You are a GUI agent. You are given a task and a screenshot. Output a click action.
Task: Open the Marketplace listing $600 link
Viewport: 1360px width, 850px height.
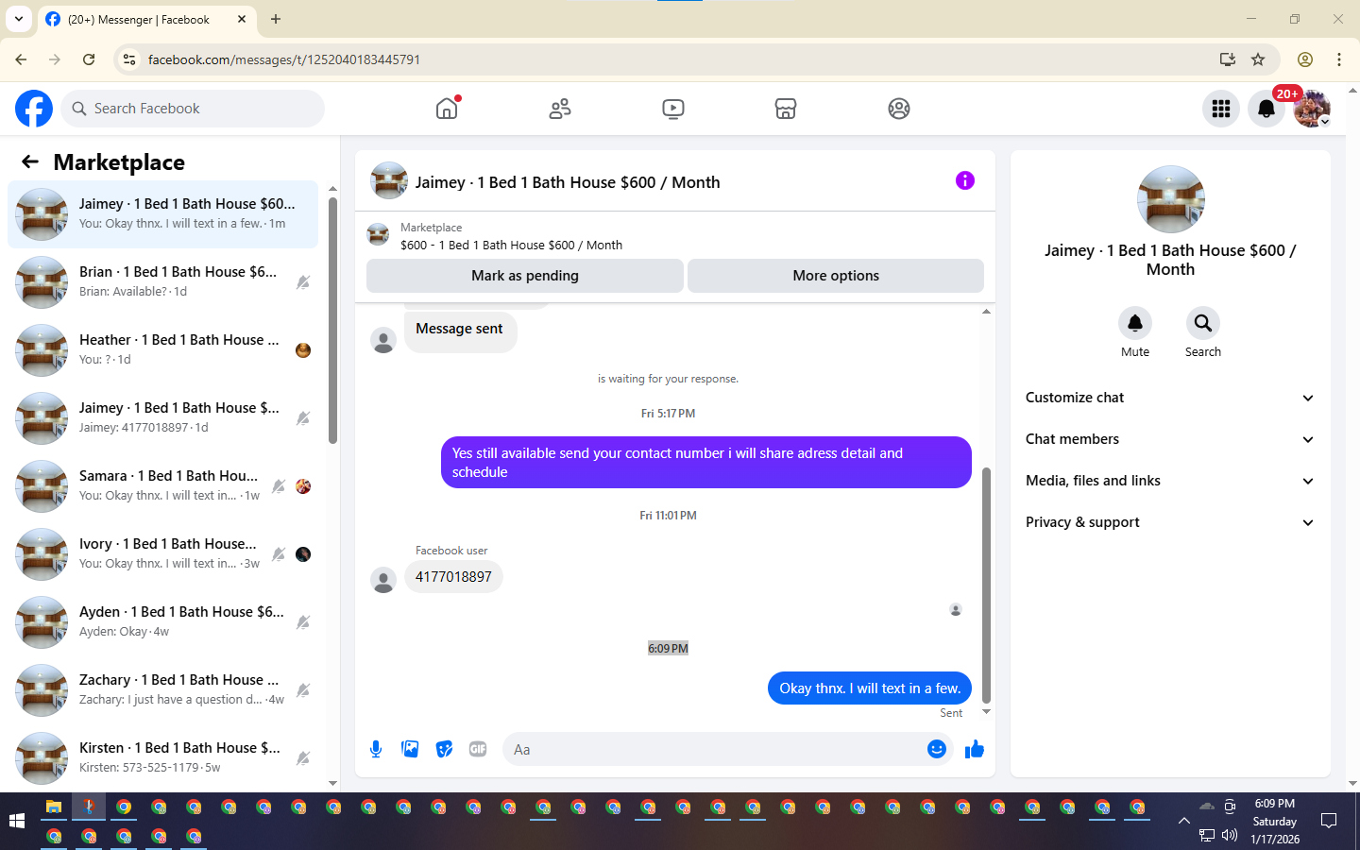coord(511,245)
